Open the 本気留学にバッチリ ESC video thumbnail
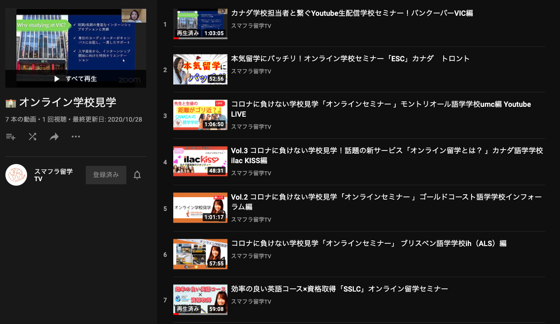 tap(200, 69)
